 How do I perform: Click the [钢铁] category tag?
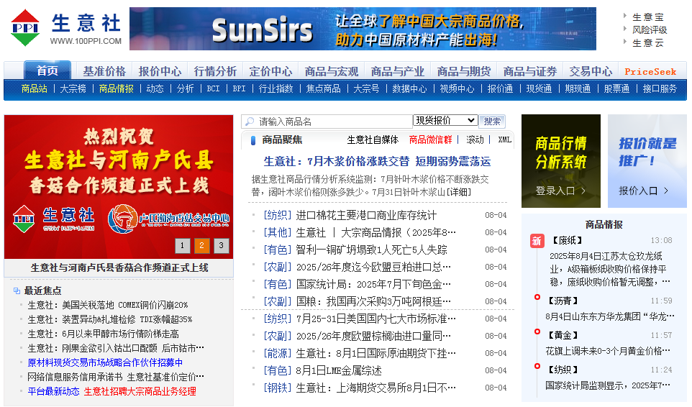pyautogui.click(x=278, y=388)
